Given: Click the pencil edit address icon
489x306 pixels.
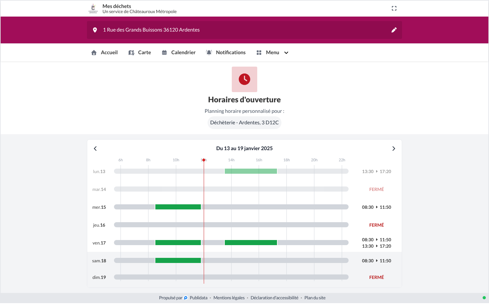Looking at the screenshot, I should [x=394, y=30].
